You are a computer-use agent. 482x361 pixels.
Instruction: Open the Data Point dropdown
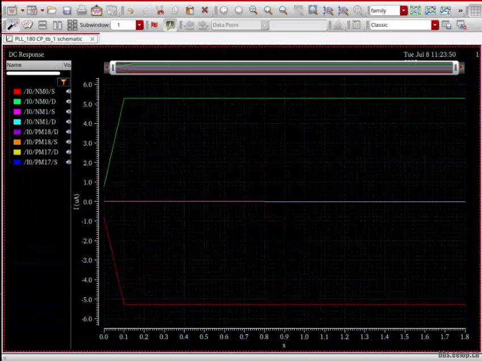click(265, 25)
